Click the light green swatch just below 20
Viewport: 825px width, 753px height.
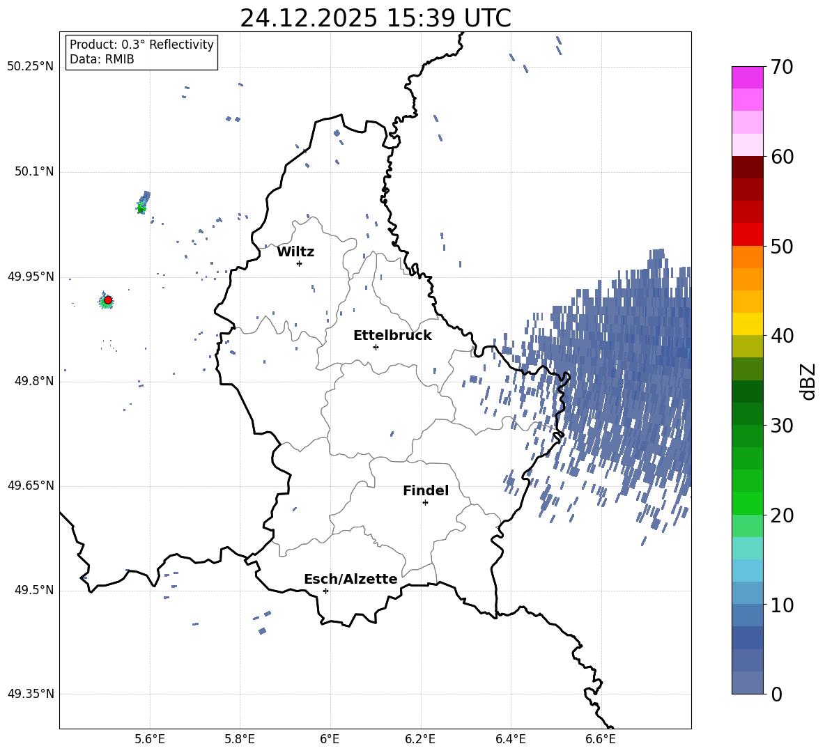click(x=748, y=526)
